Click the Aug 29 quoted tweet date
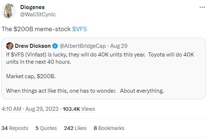This screenshot has width=210, height=139. pyautogui.click(x=119, y=46)
